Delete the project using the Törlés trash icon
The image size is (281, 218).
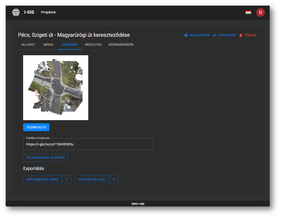(x=241, y=35)
